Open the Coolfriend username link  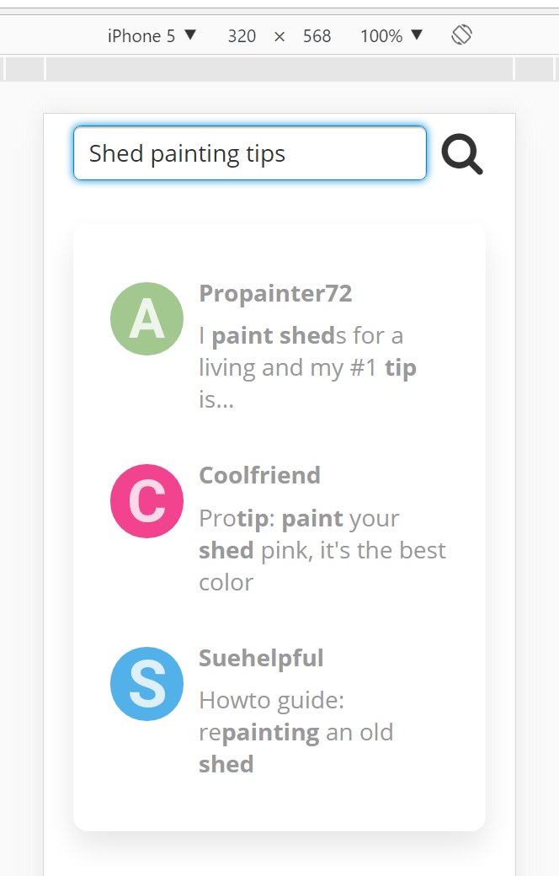pyautogui.click(x=259, y=475)
